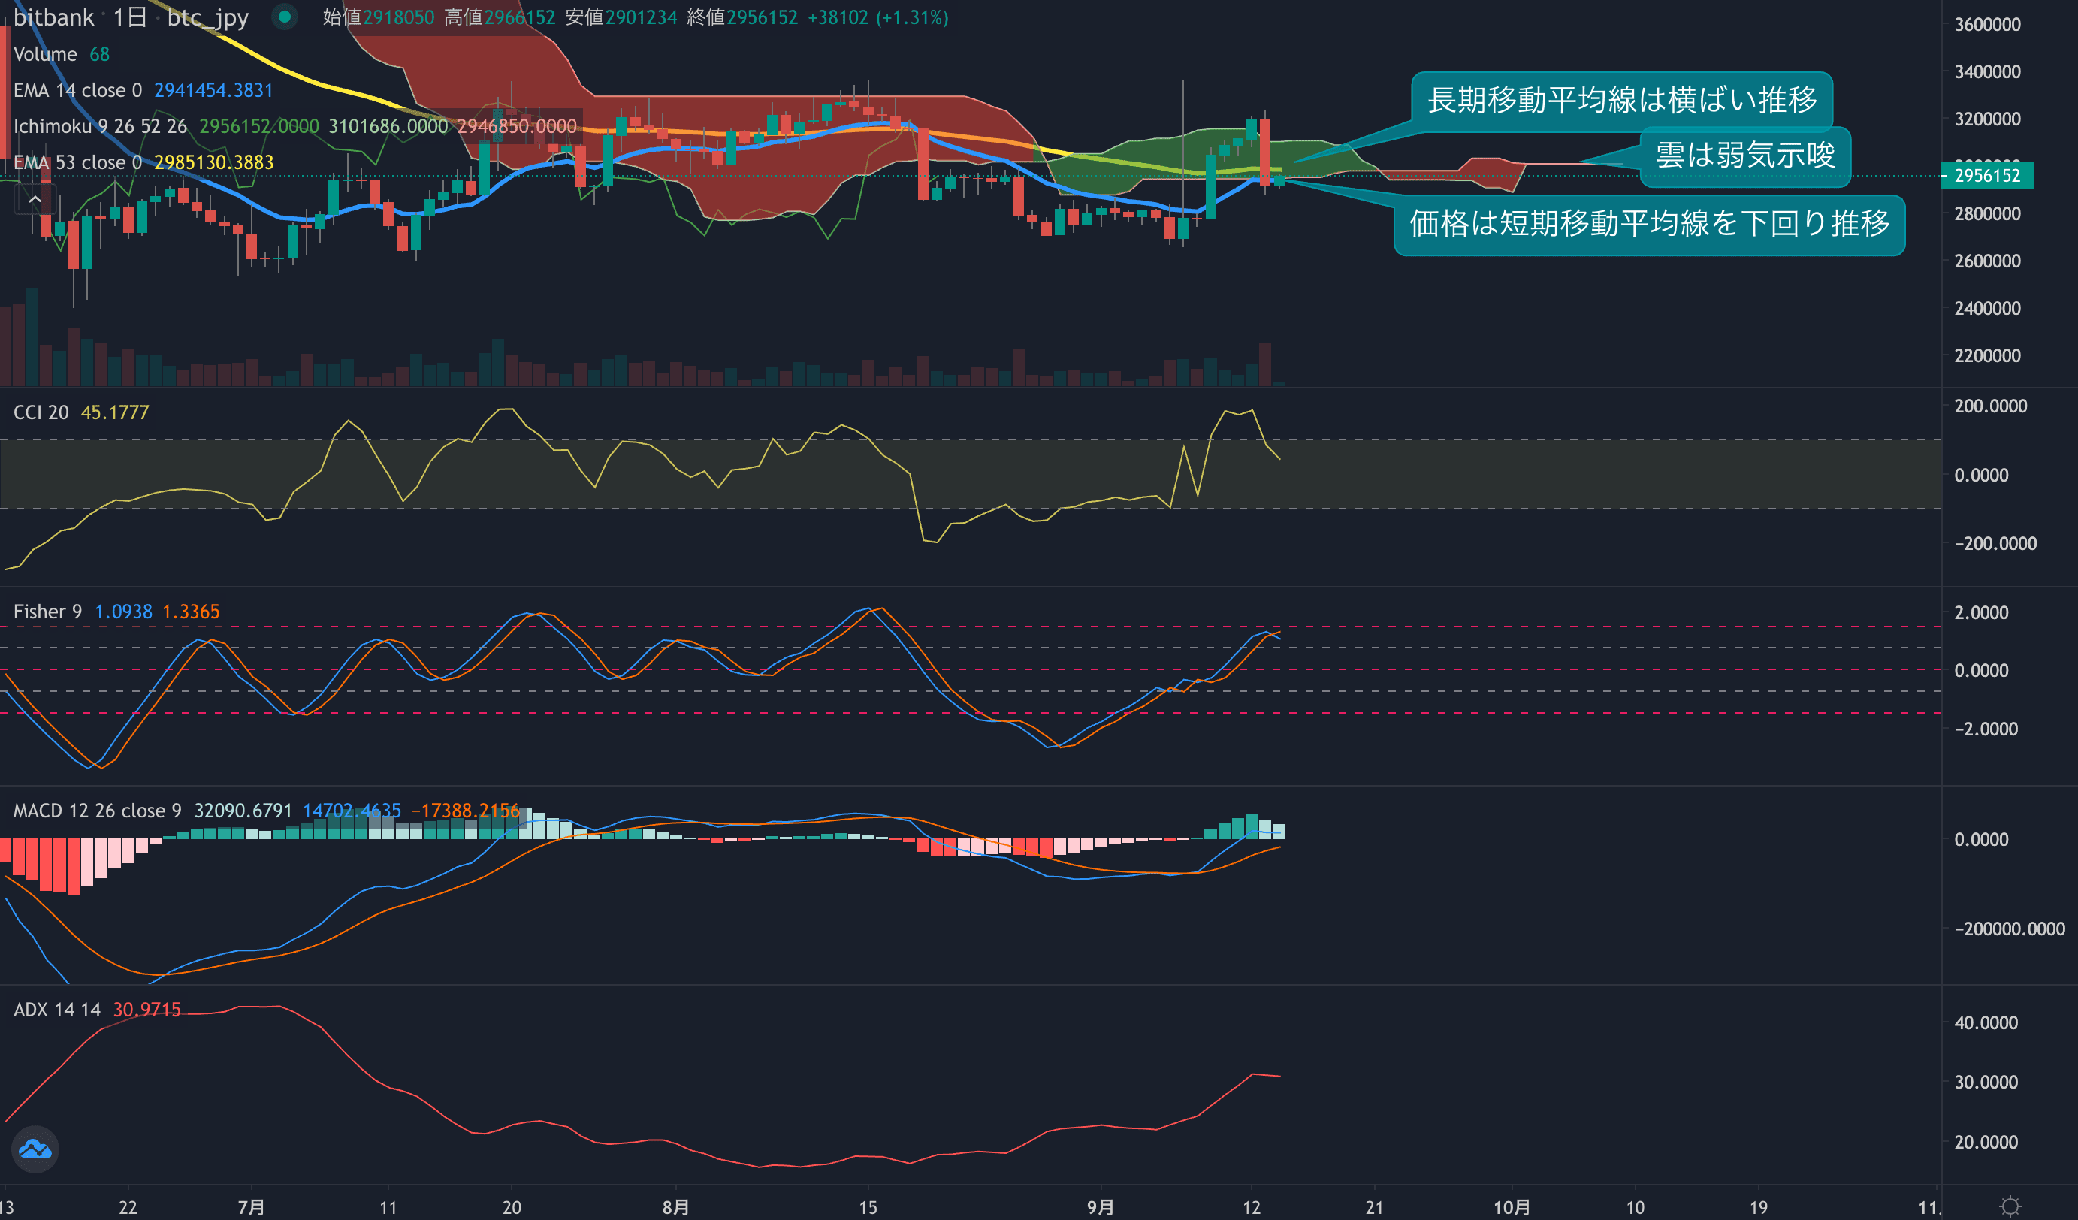Click the CCI 20 indicator title
The width and height of the screenshot is (2078, 1220).
pos(41,412)
